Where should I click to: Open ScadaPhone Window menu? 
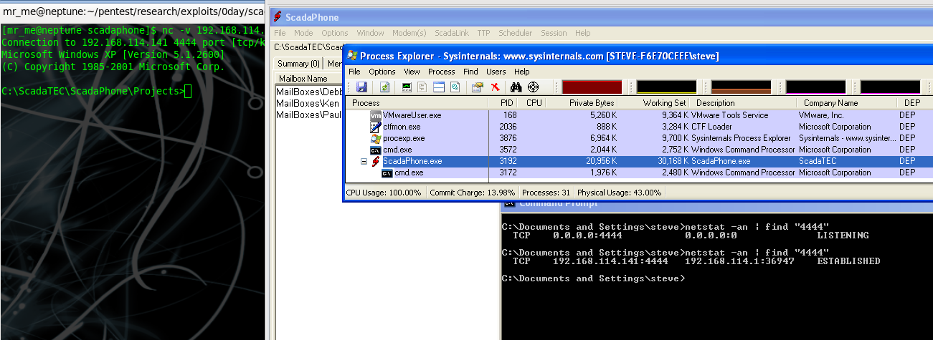[x=370, y=33]
